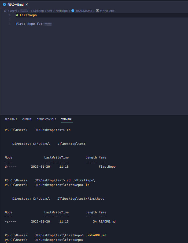This screenshot has height=243, width=188.
Task: Click the '-a----' mode entry
Action: pos(10,222)
